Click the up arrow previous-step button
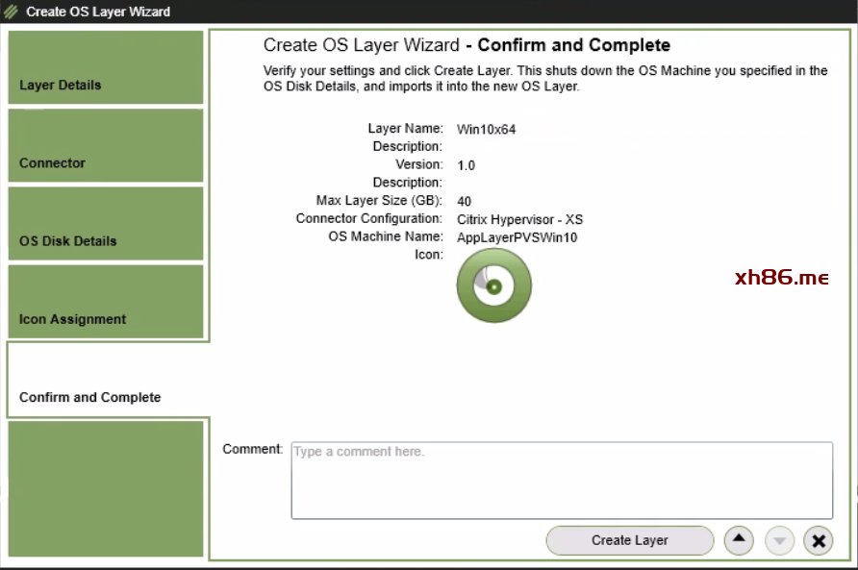Screen dimensions: 858x570 click(738, 540)
